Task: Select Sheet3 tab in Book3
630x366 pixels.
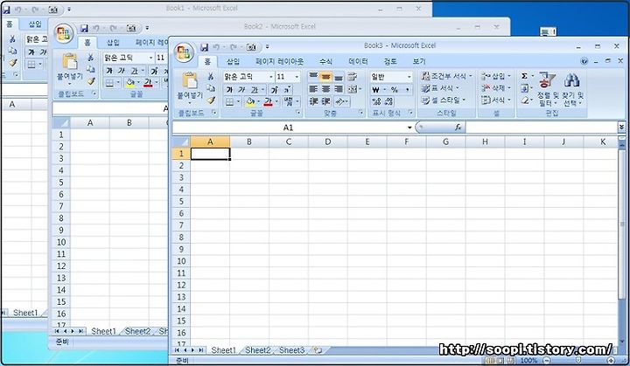Action: coord(291,350)
